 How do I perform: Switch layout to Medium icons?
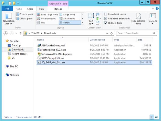47,19
